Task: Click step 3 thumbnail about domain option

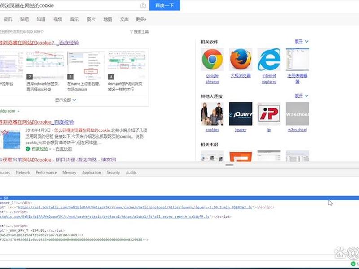Action: [86, 65]
